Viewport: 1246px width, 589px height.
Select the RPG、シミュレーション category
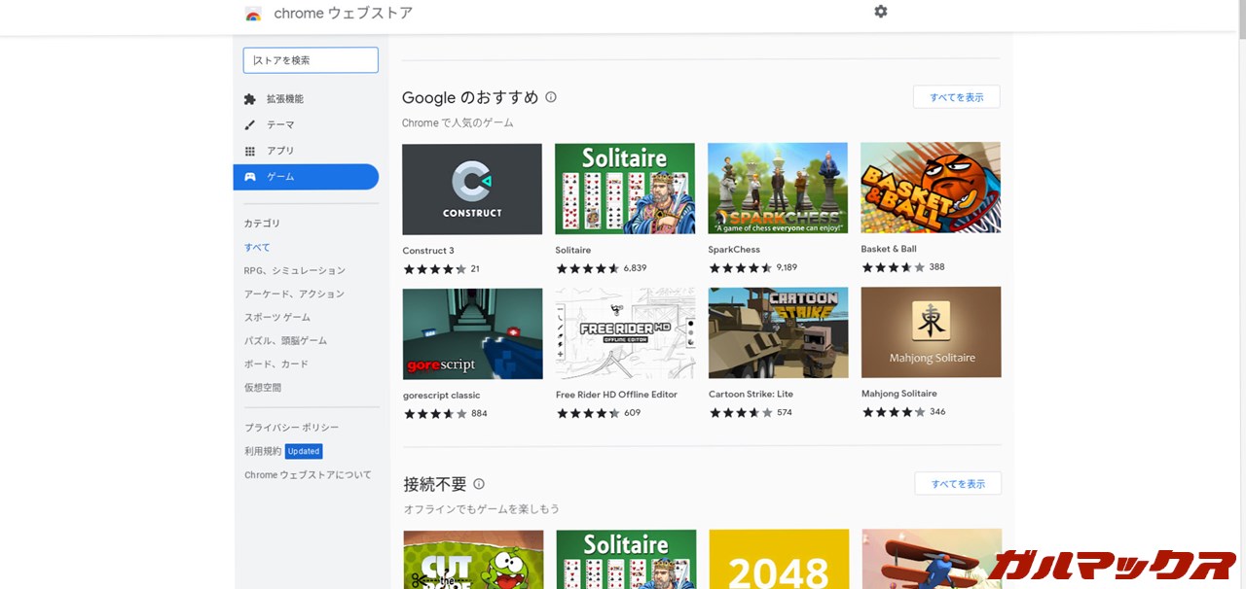[294, 270]
